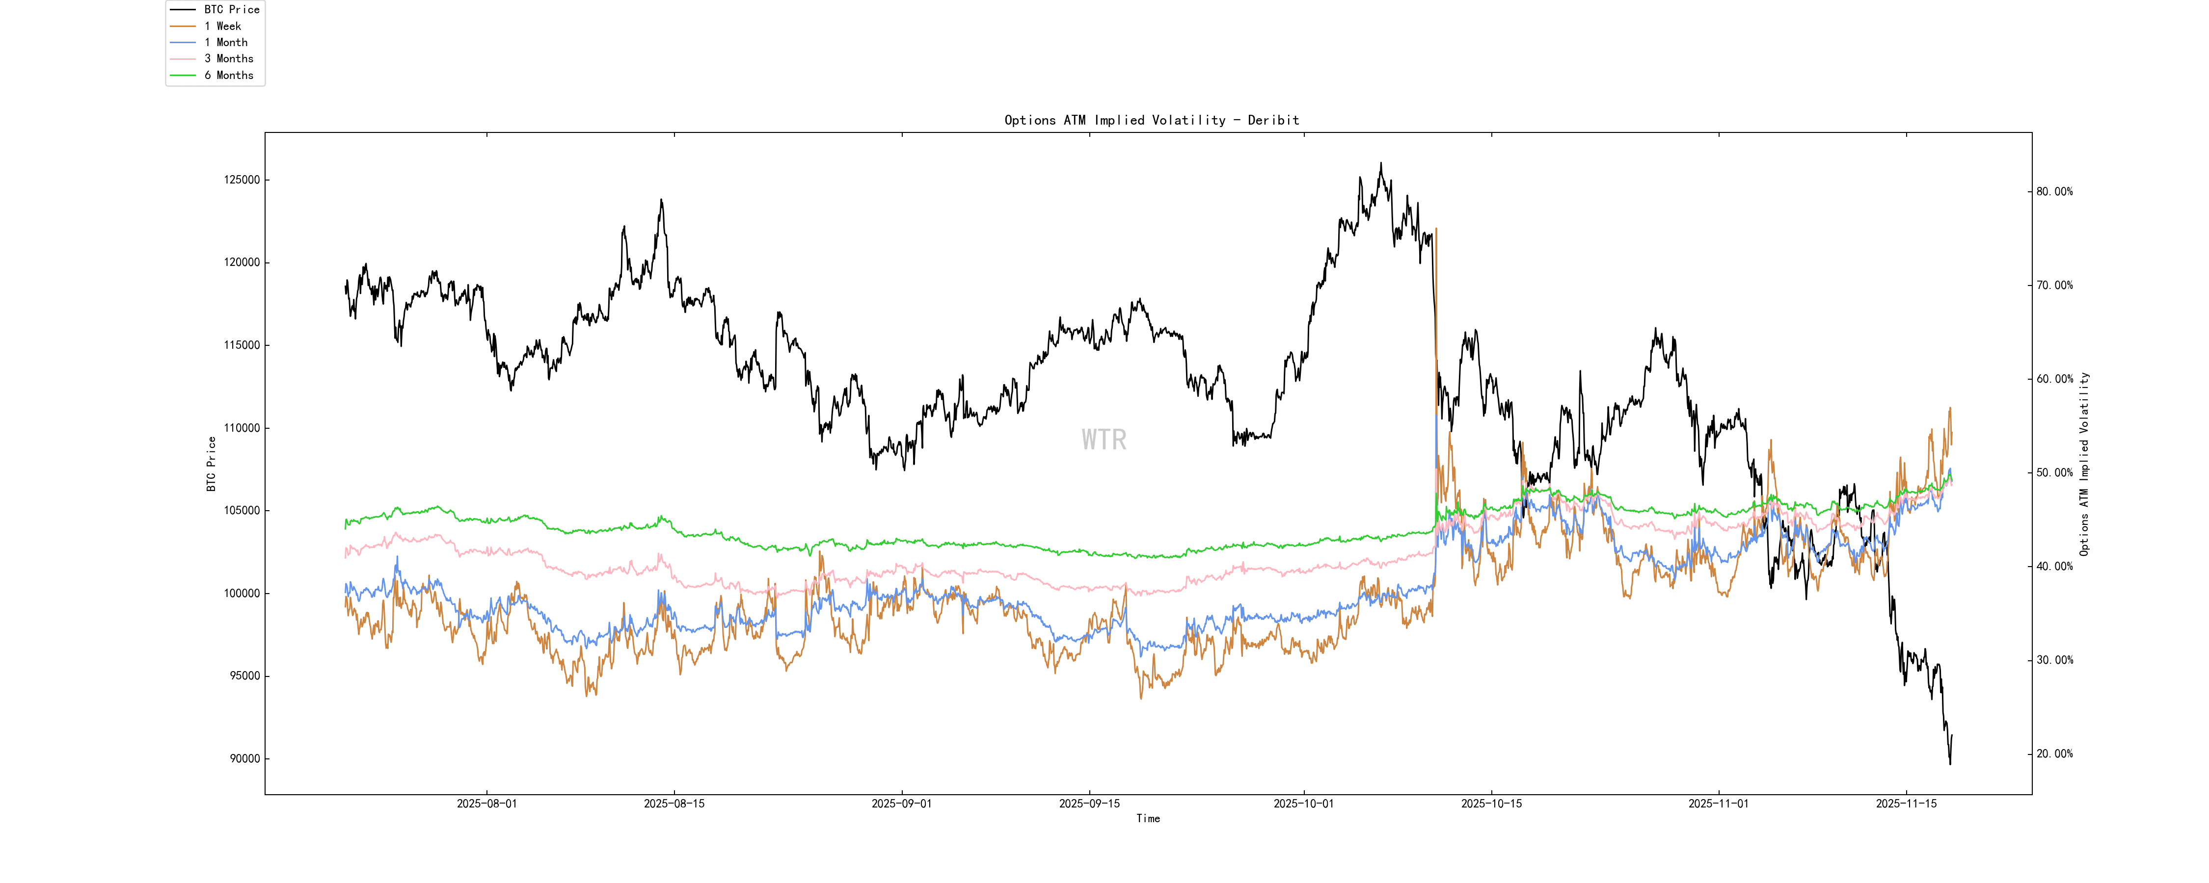Click the BTC Price legend entry

coord(232,9)
